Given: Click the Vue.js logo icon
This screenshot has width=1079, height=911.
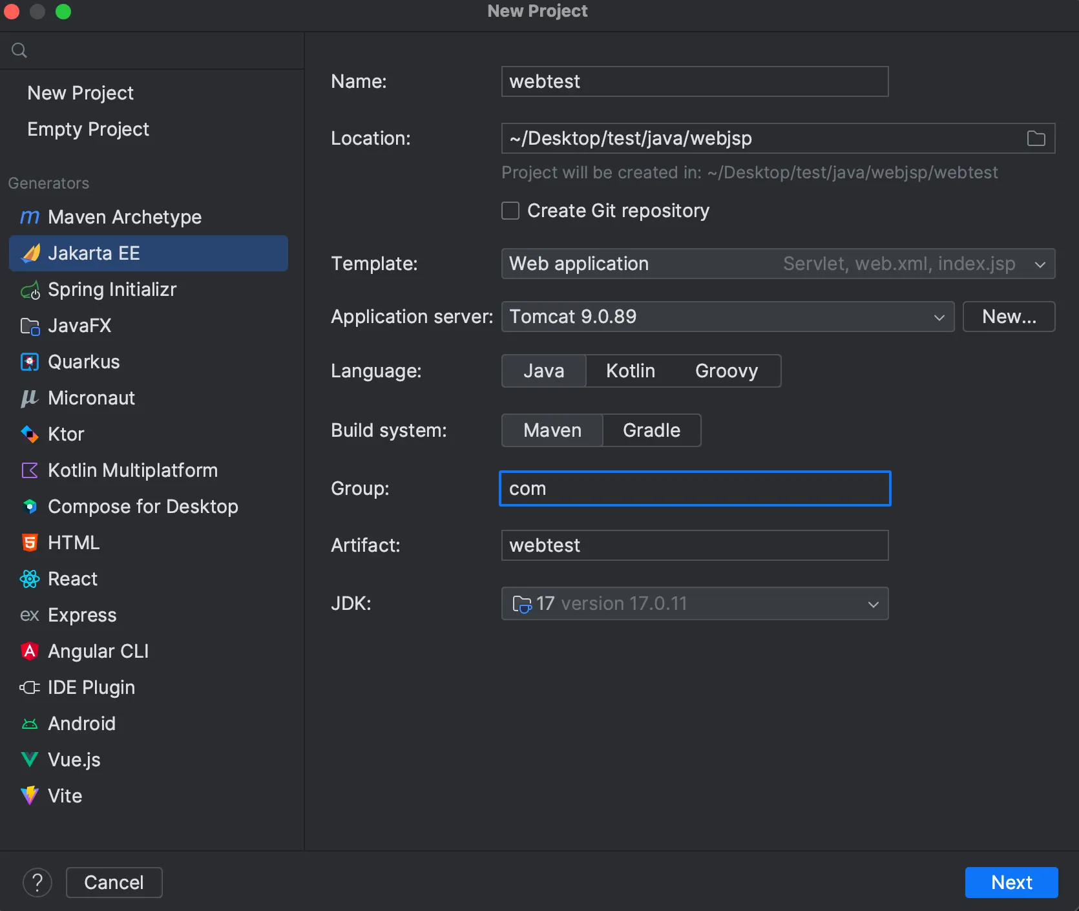Looking at the screenshot, I should point(30,760).
